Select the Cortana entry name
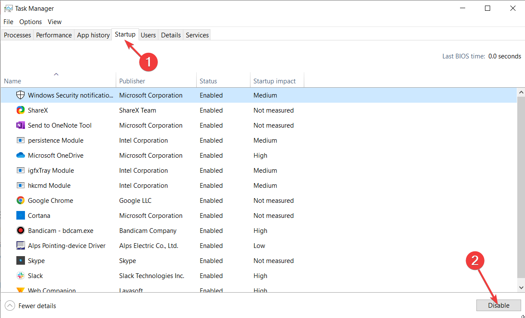Viewport: 525px width, 318px height. 39,215
